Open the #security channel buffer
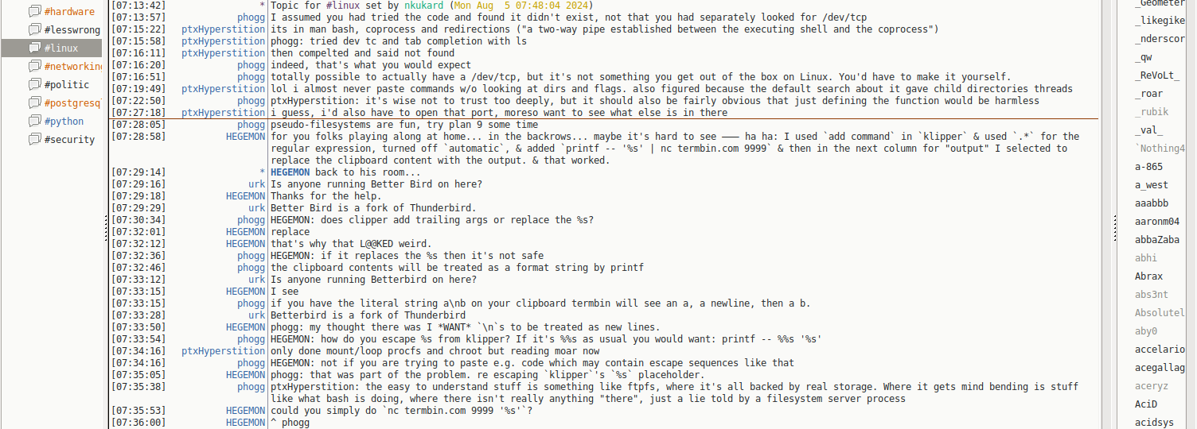The height and width of the screenshot is (429, 1197). click(69, 140)
